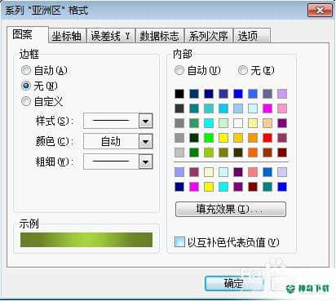Select the pink color swatch

pos(282,108)
